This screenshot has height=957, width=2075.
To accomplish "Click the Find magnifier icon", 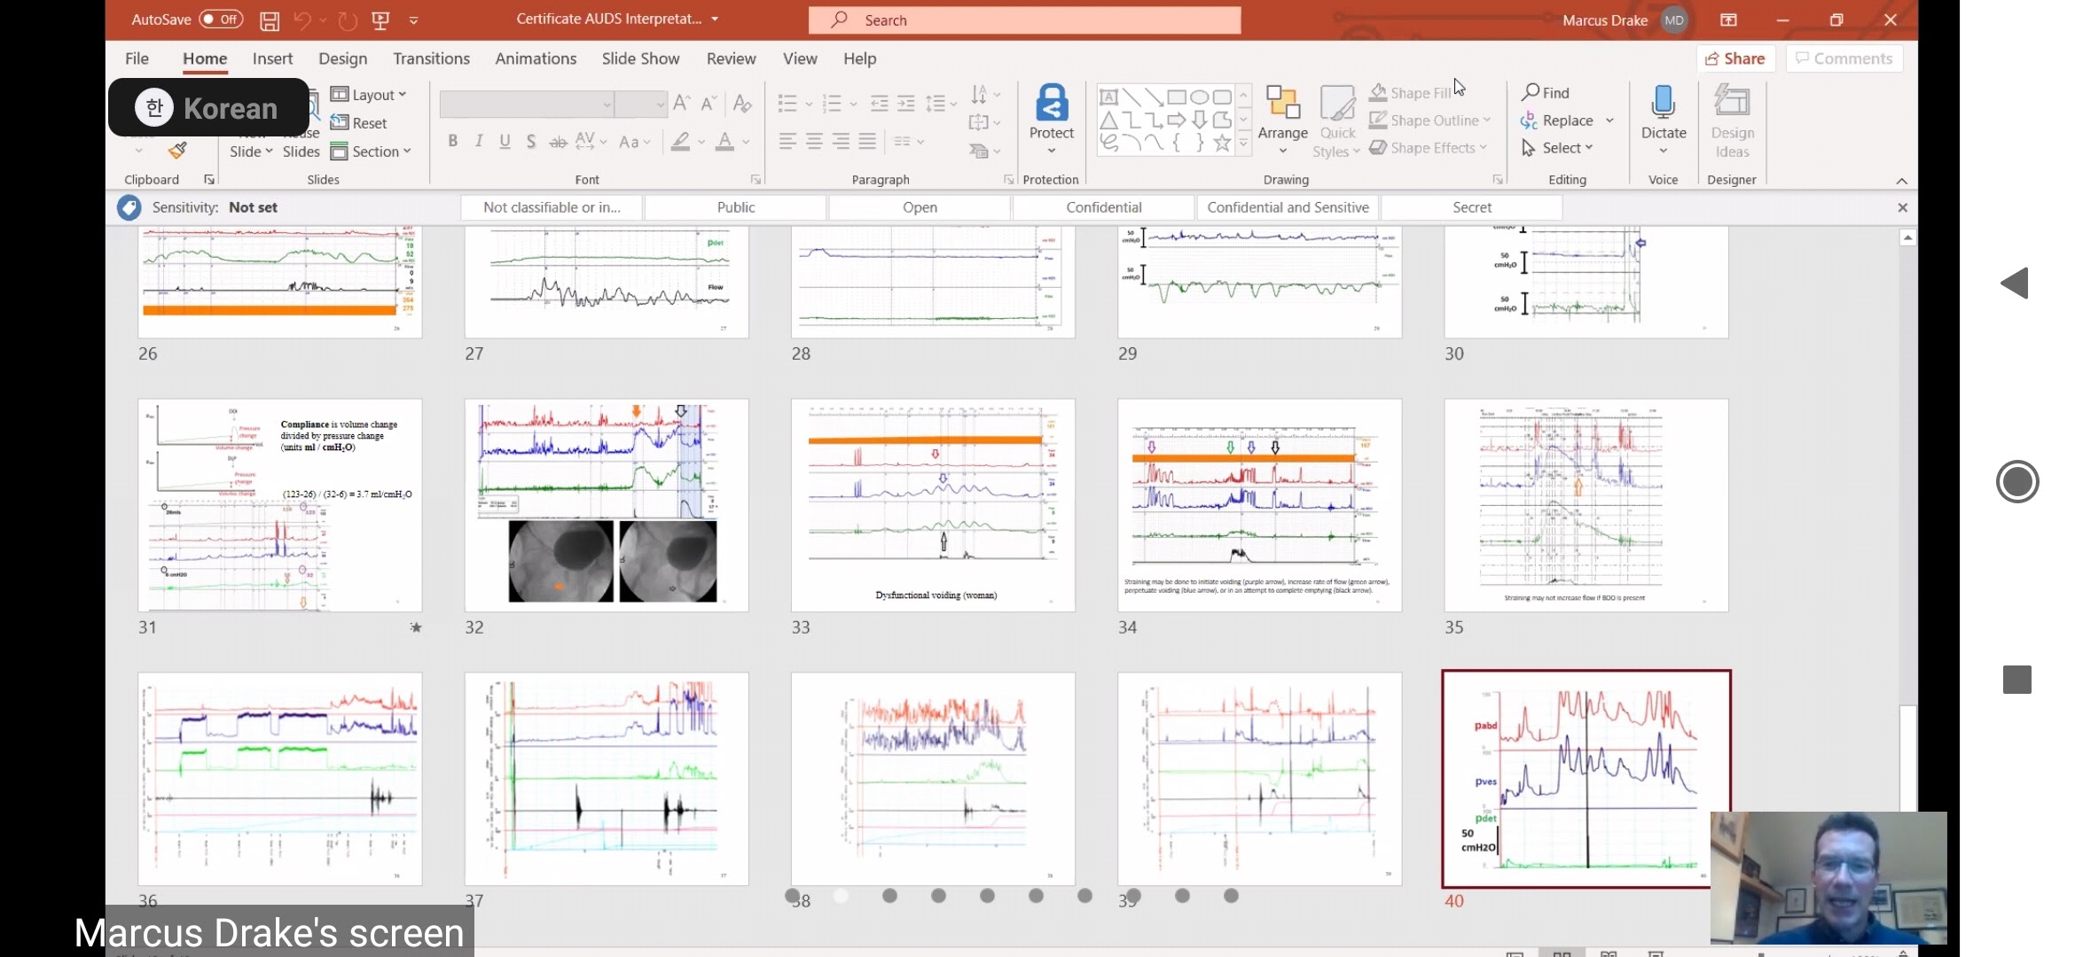I will click(1531, 92).
